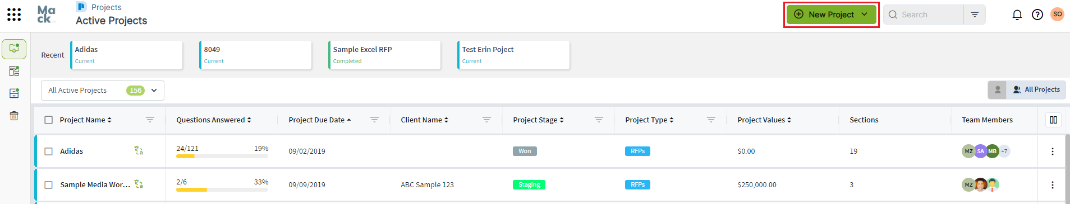This screenshot has height=204, width=1070.
Task: Open the apps grid launcher
Action: 14,15
